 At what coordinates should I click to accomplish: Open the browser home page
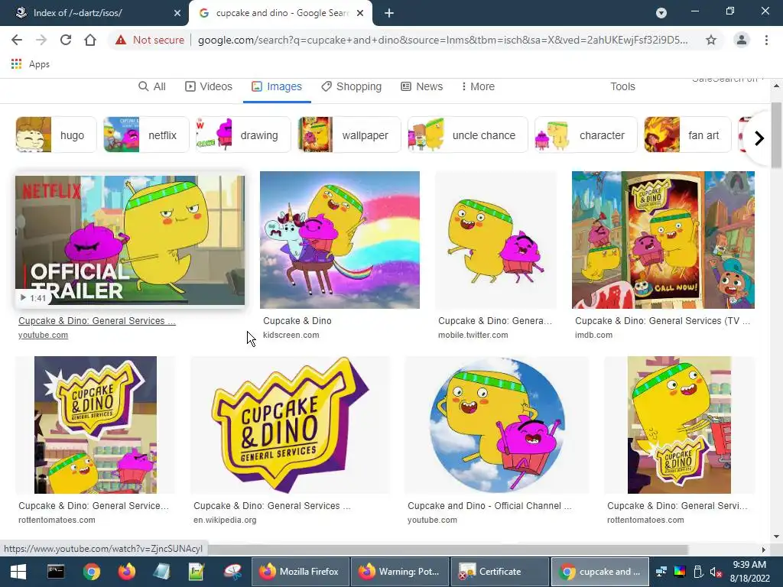(90, 40)
